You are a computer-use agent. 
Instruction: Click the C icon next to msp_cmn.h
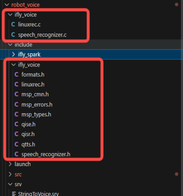point(16,94)
